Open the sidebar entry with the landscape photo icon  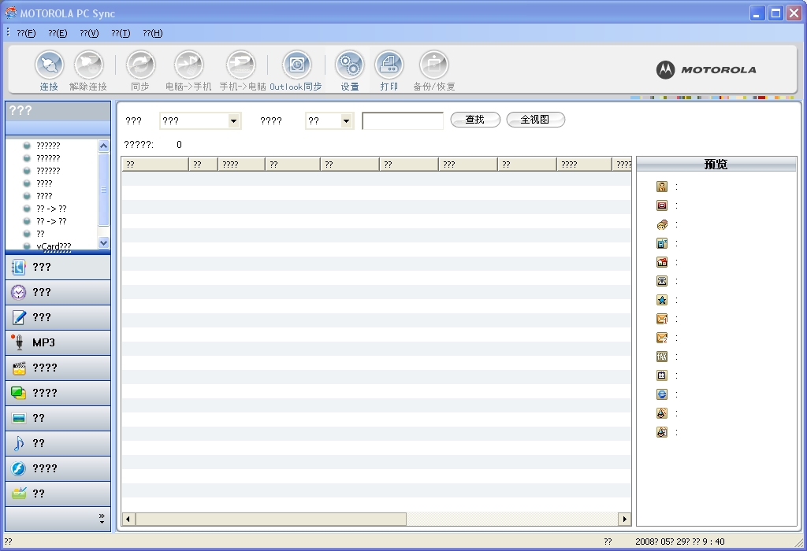(x=58, y=419)
